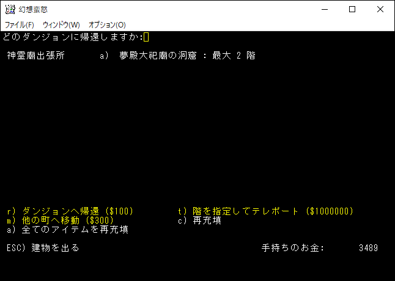Viewport: 395px width, 281px height.
Task: Close the 幻想蛮怒 window
Action: [x=380, y=9]
